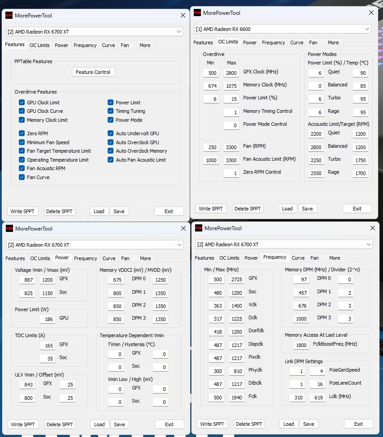Switch to OC Limits tab in the Features window
Screen dimensions: 383x437
tap(39, 45)
